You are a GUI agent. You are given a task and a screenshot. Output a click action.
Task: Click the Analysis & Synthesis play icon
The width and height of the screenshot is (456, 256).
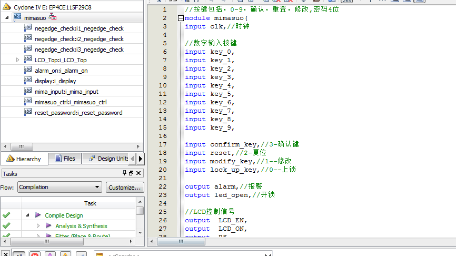[48, 225]
